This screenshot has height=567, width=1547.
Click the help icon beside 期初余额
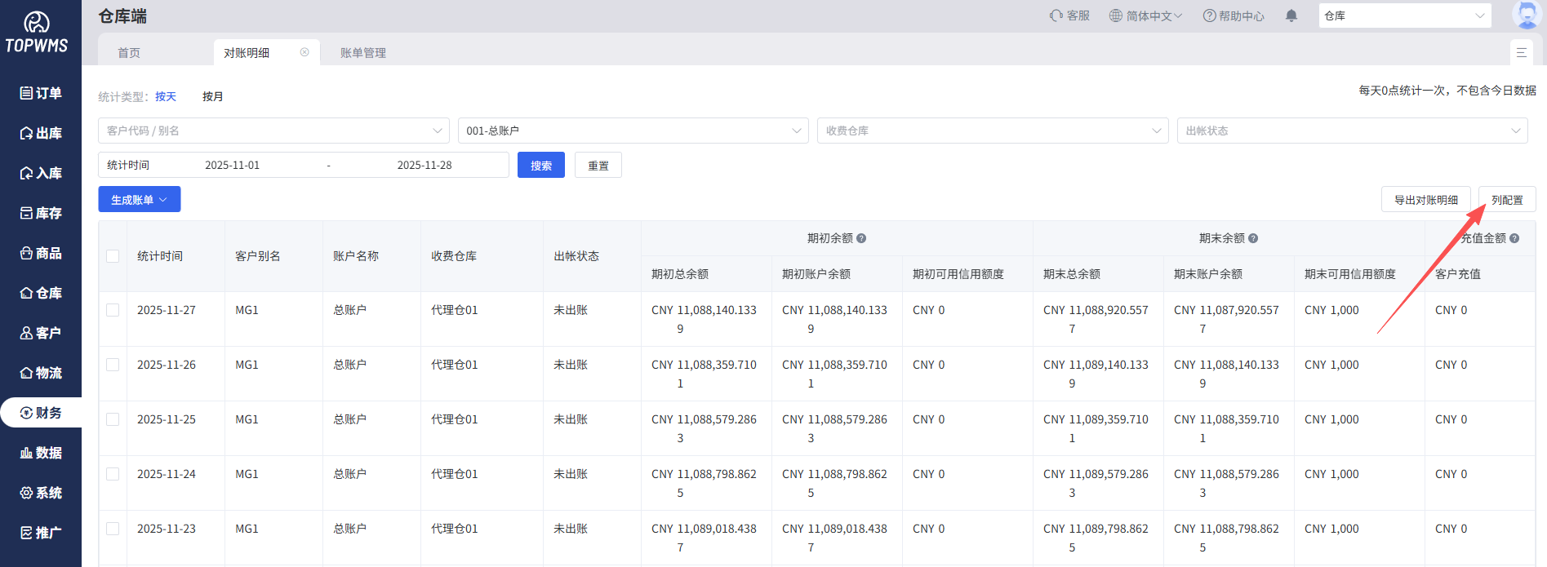(861, 238)
